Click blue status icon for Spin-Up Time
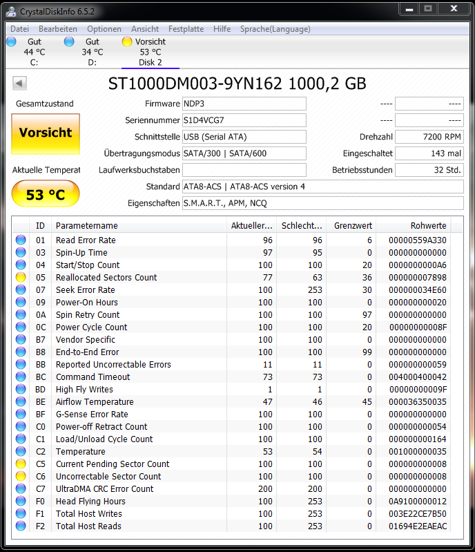 (21, 252)
